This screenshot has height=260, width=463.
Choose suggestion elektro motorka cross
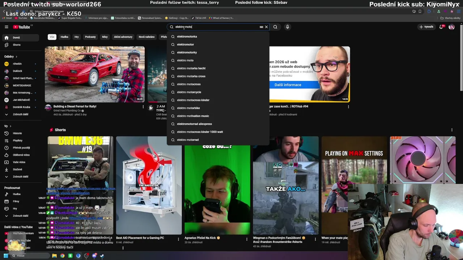(218, 76)
